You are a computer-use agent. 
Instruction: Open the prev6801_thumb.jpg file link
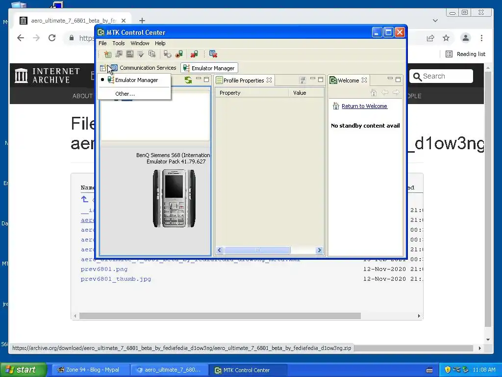coord(116,279)
